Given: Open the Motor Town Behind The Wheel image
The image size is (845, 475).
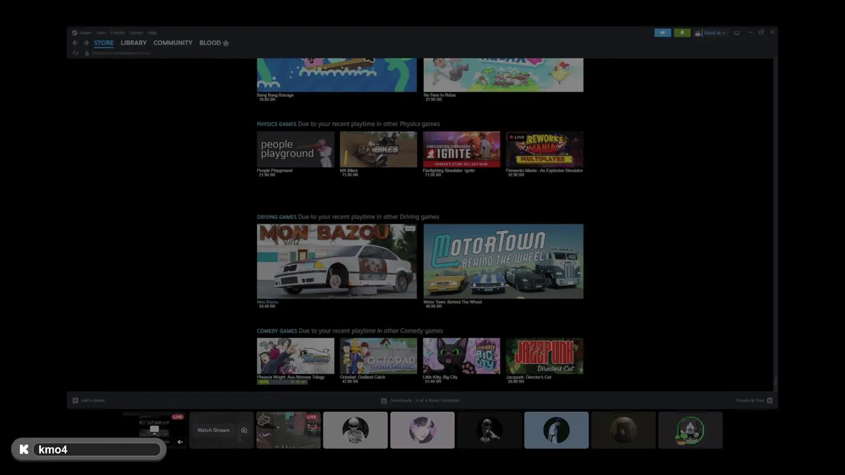Looking at the screenshot, I should point(503,261).
